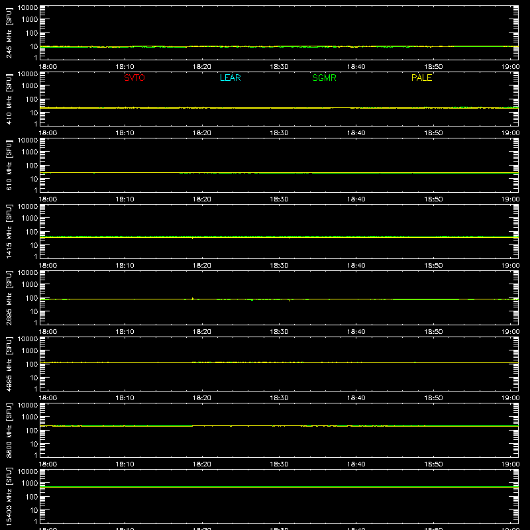Click the 18:30 label below the 2695 MHz plot

[279, 332]
